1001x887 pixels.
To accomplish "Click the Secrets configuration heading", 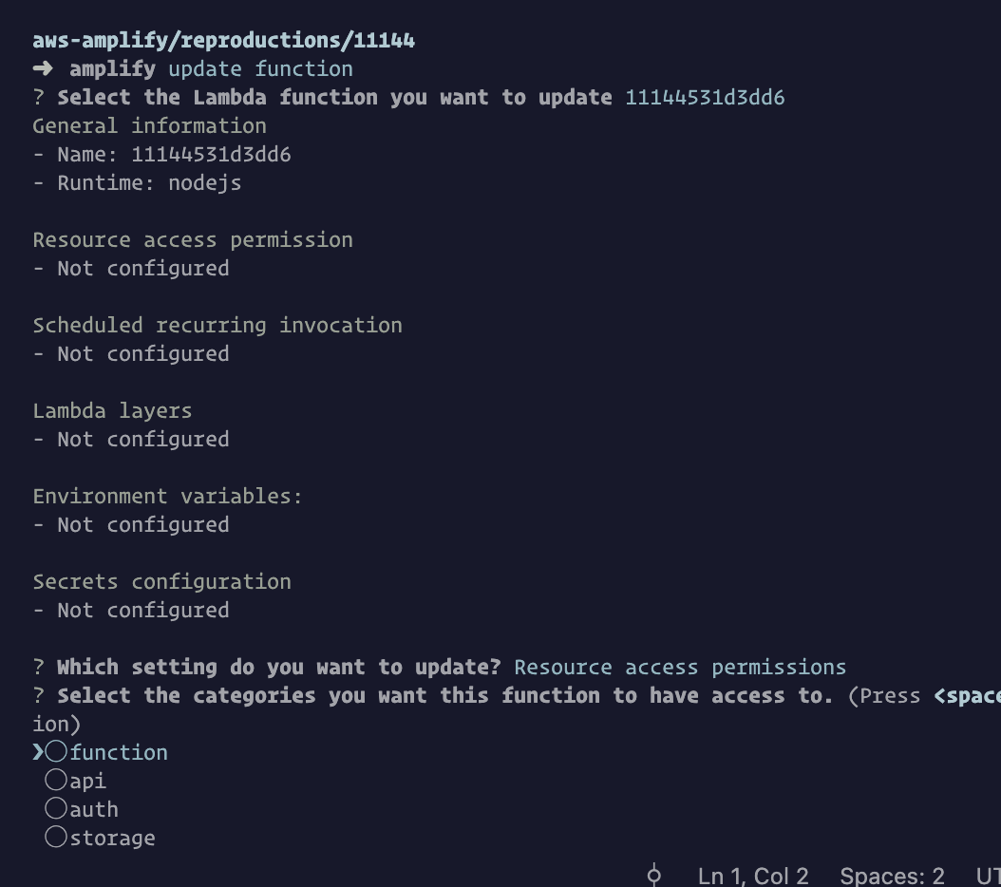I will pos(161,581).
